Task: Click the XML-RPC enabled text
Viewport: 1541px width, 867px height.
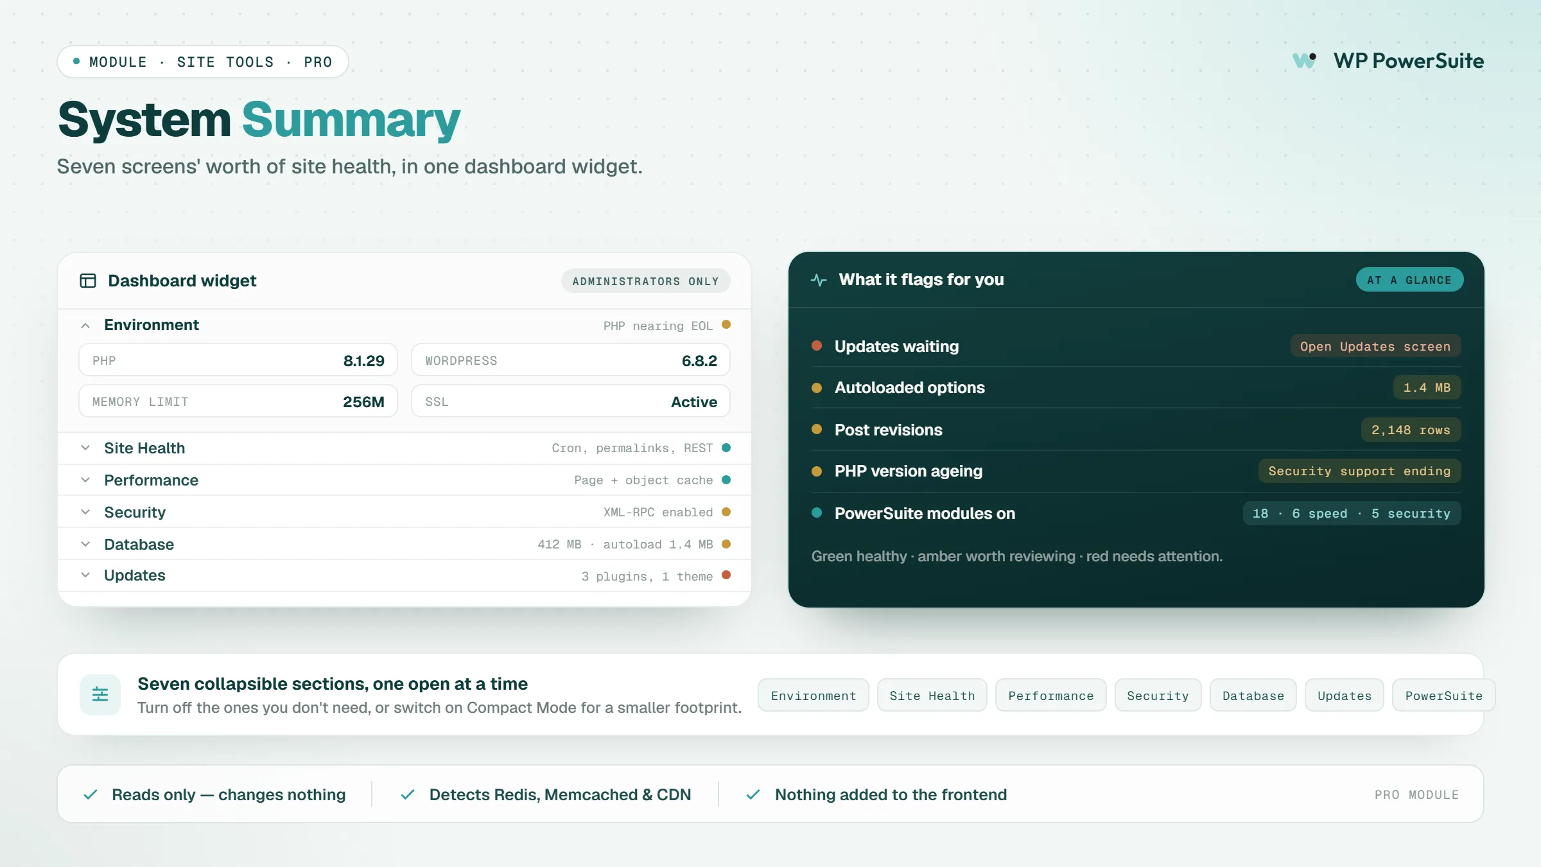Action: [x=658, y=512]
